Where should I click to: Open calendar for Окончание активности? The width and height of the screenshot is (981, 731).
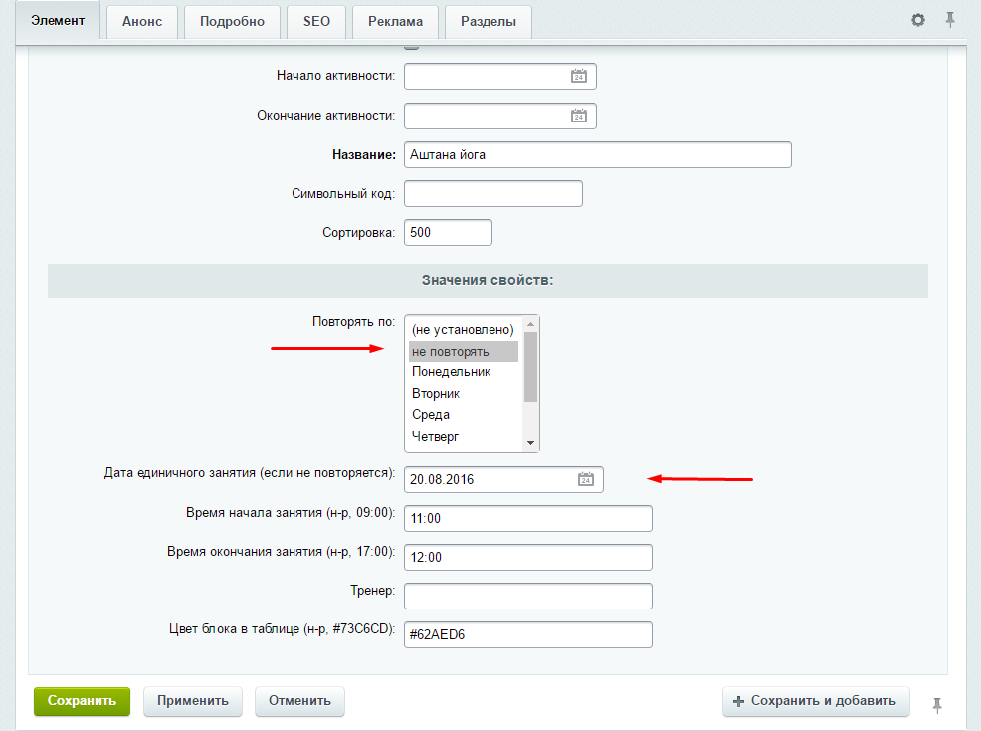(x=578, y=116)
